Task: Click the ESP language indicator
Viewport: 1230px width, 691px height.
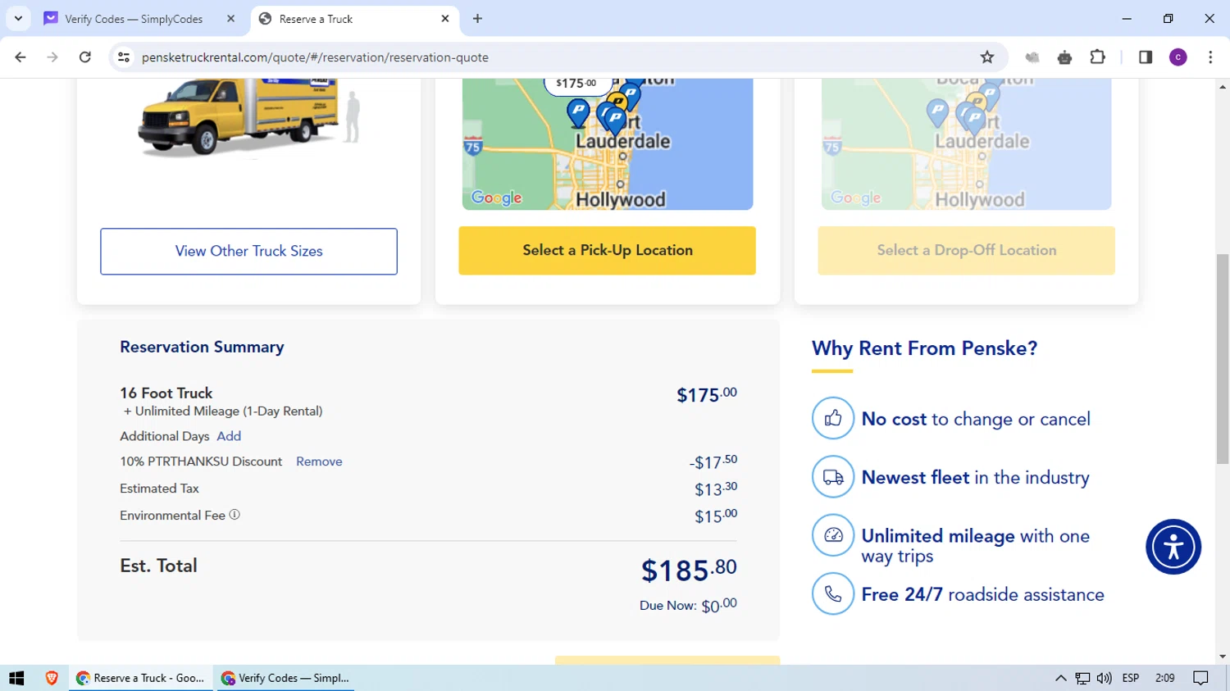Action: pos(1131,678)
